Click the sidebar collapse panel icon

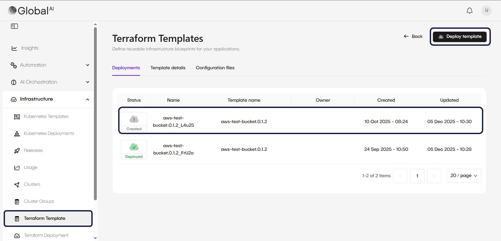point(14,26)
